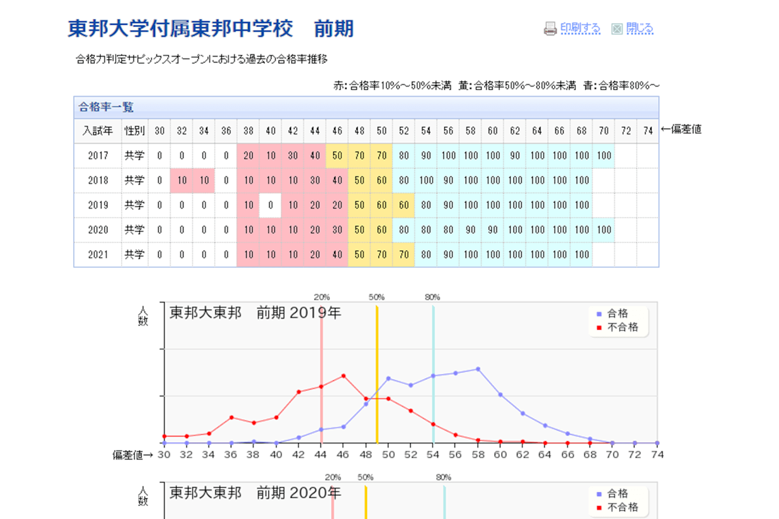
Task: Click the close window icon beside 閉じる
Action: [617, 28]
